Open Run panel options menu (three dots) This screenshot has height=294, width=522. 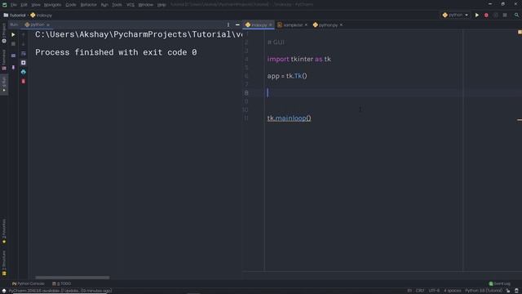pyautogui.click(x=228, y=24)
